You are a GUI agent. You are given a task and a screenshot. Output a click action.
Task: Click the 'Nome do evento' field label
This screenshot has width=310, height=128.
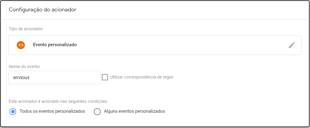[x=24, y=67]
